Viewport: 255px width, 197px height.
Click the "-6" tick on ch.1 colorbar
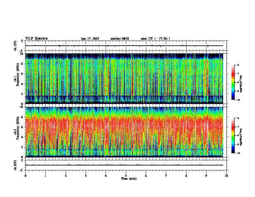tap(238, 65)
